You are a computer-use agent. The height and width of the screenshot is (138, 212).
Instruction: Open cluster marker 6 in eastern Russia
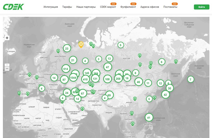(x=162, y=62)
